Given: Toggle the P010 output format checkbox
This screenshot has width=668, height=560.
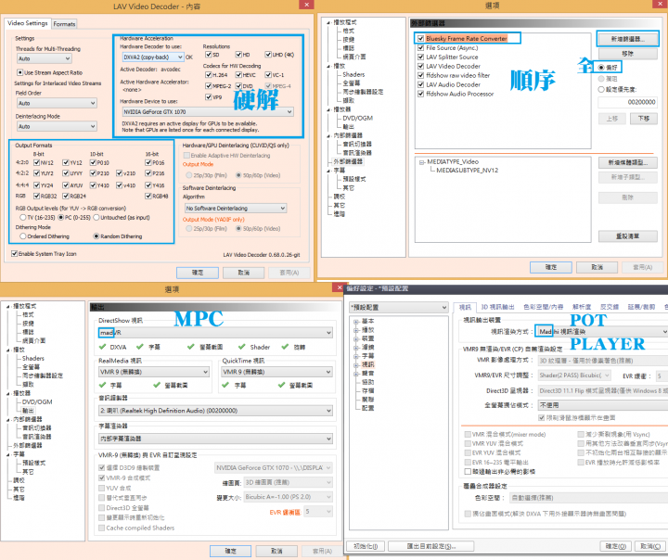Looking at the screenshot, I should tap(94, 162).
